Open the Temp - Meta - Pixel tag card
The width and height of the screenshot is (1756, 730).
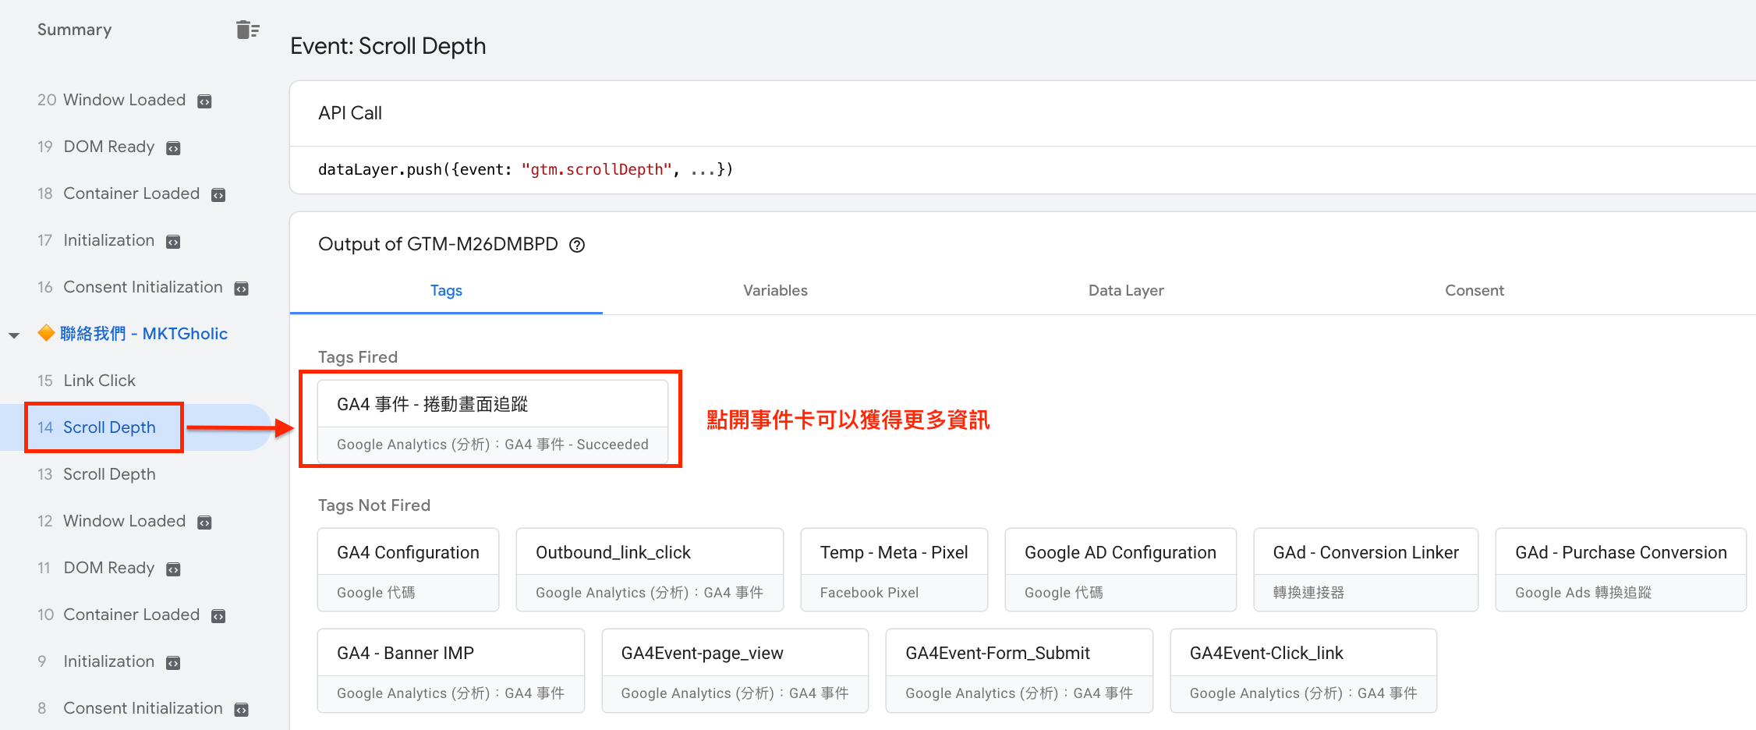[894, 570]
